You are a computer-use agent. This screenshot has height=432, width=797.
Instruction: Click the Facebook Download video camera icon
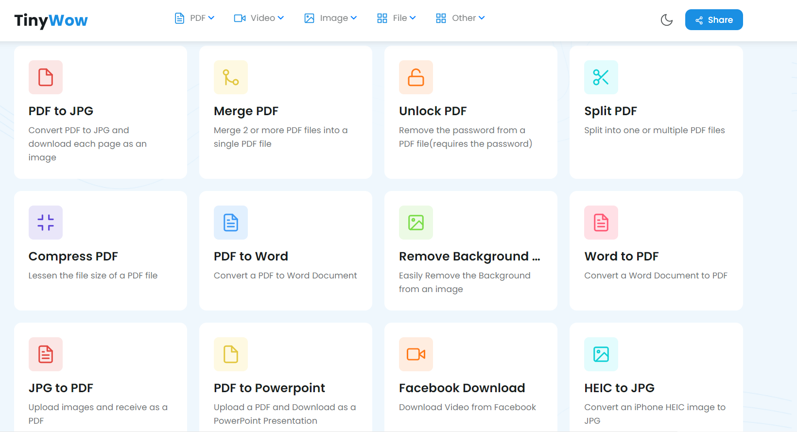[x=416, y=354]
